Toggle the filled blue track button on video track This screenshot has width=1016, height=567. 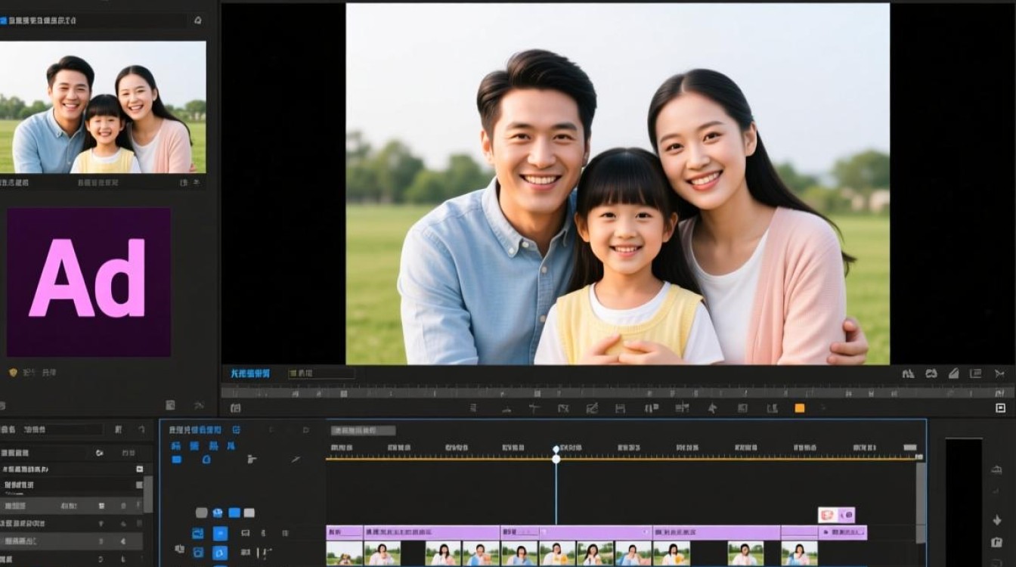coord(220,534)
